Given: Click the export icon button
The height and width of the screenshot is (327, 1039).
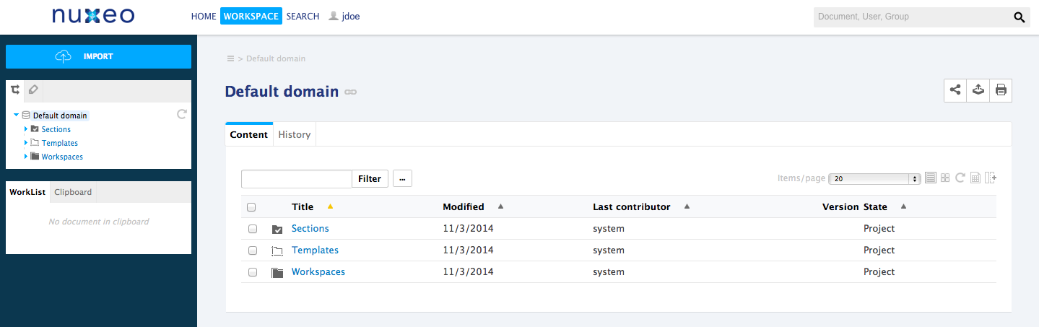Looking at the screenshot, I should 978,90.
